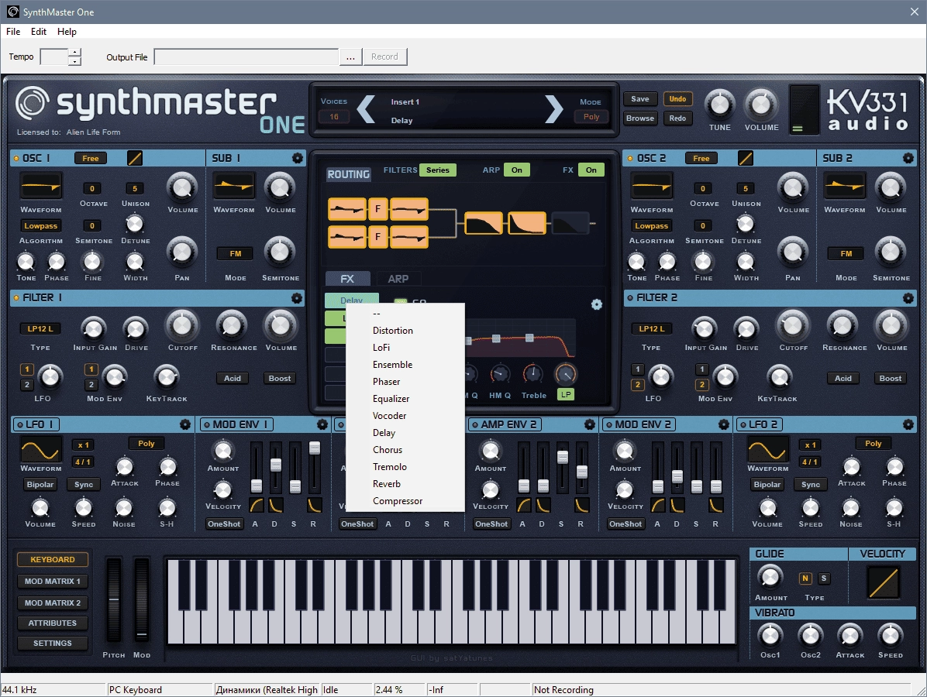Image resolution: width=927 pixels, height=697 pixels.
Task: Click the OSC 2 waveform display
Action: click(x=652, y=187)
